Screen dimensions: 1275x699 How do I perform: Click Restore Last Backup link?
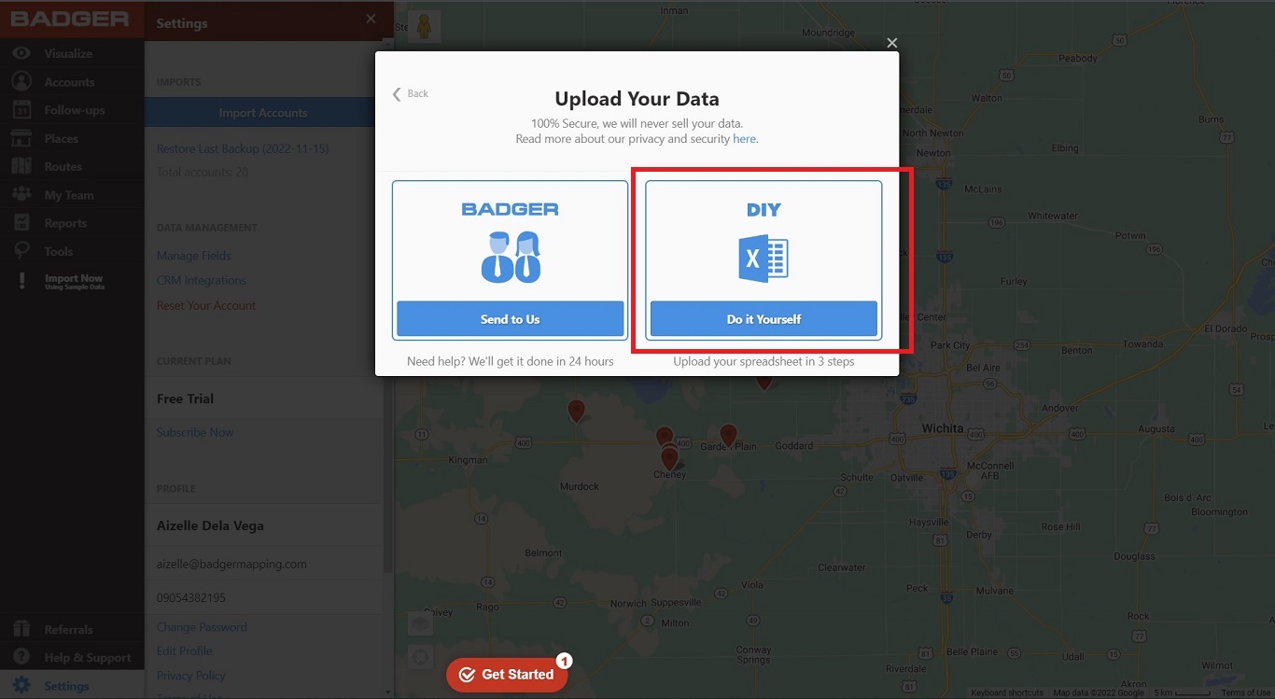(x=243, y=148)
